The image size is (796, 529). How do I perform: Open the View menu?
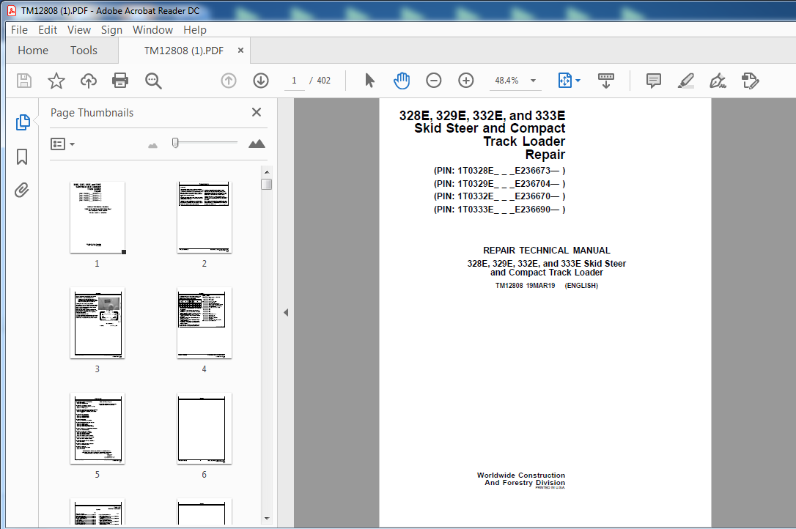pyautogui.click(x=79, y=30)
